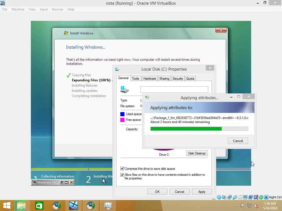
Task: Click the USB devices status icon
Action: pyautogui.click(x=235, y=197)
